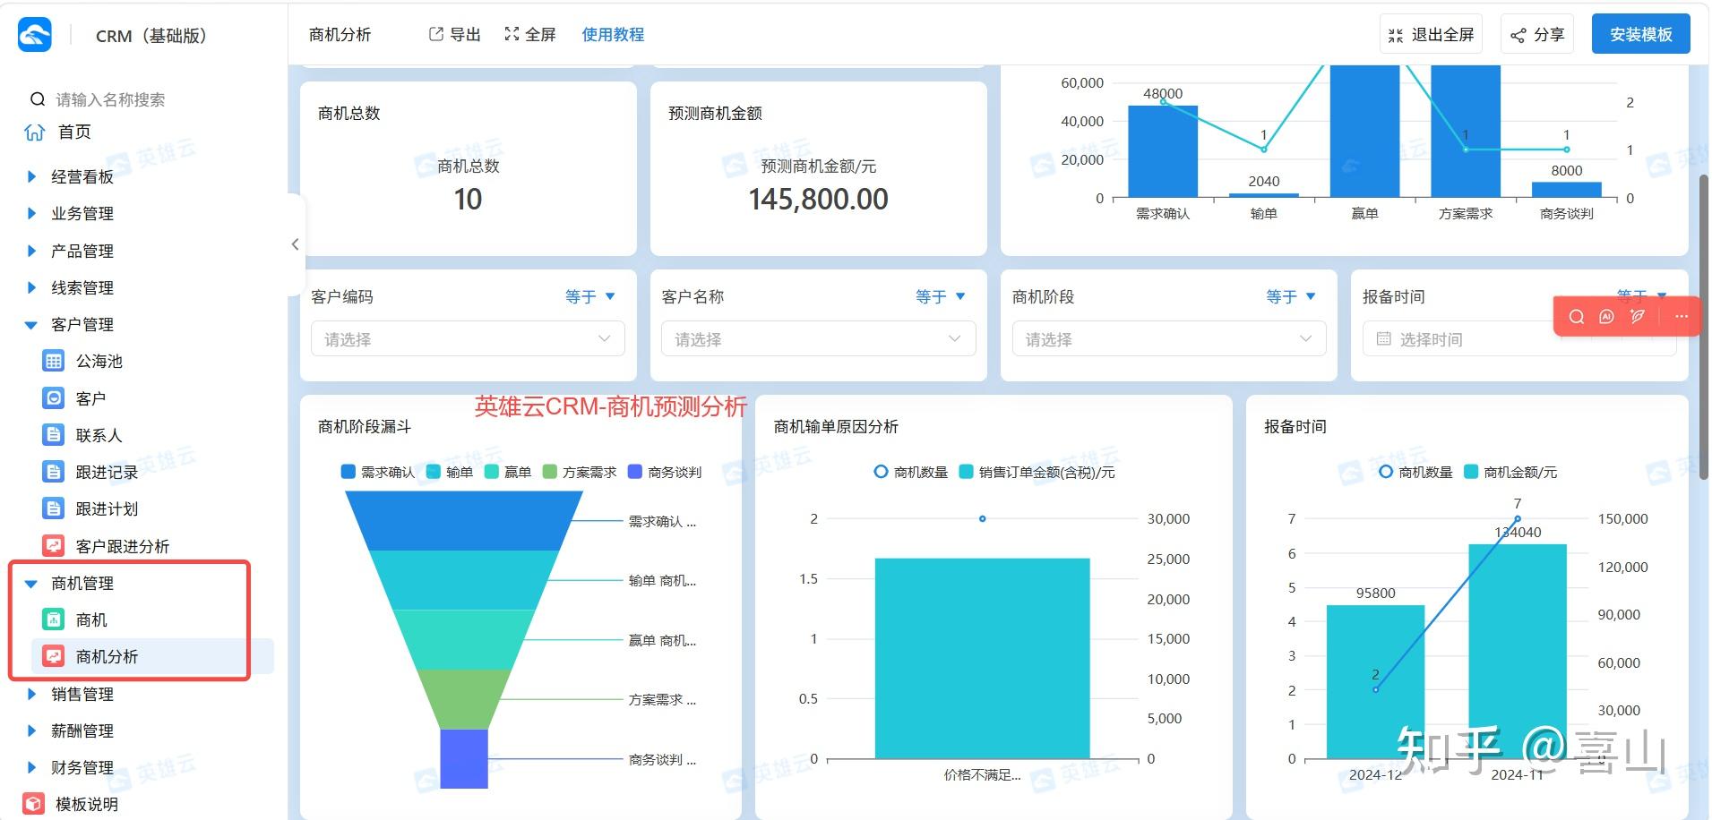Collapse sidebar with the left arrow handle
The height and width of the screenshot is (820, 1712).
295,244
